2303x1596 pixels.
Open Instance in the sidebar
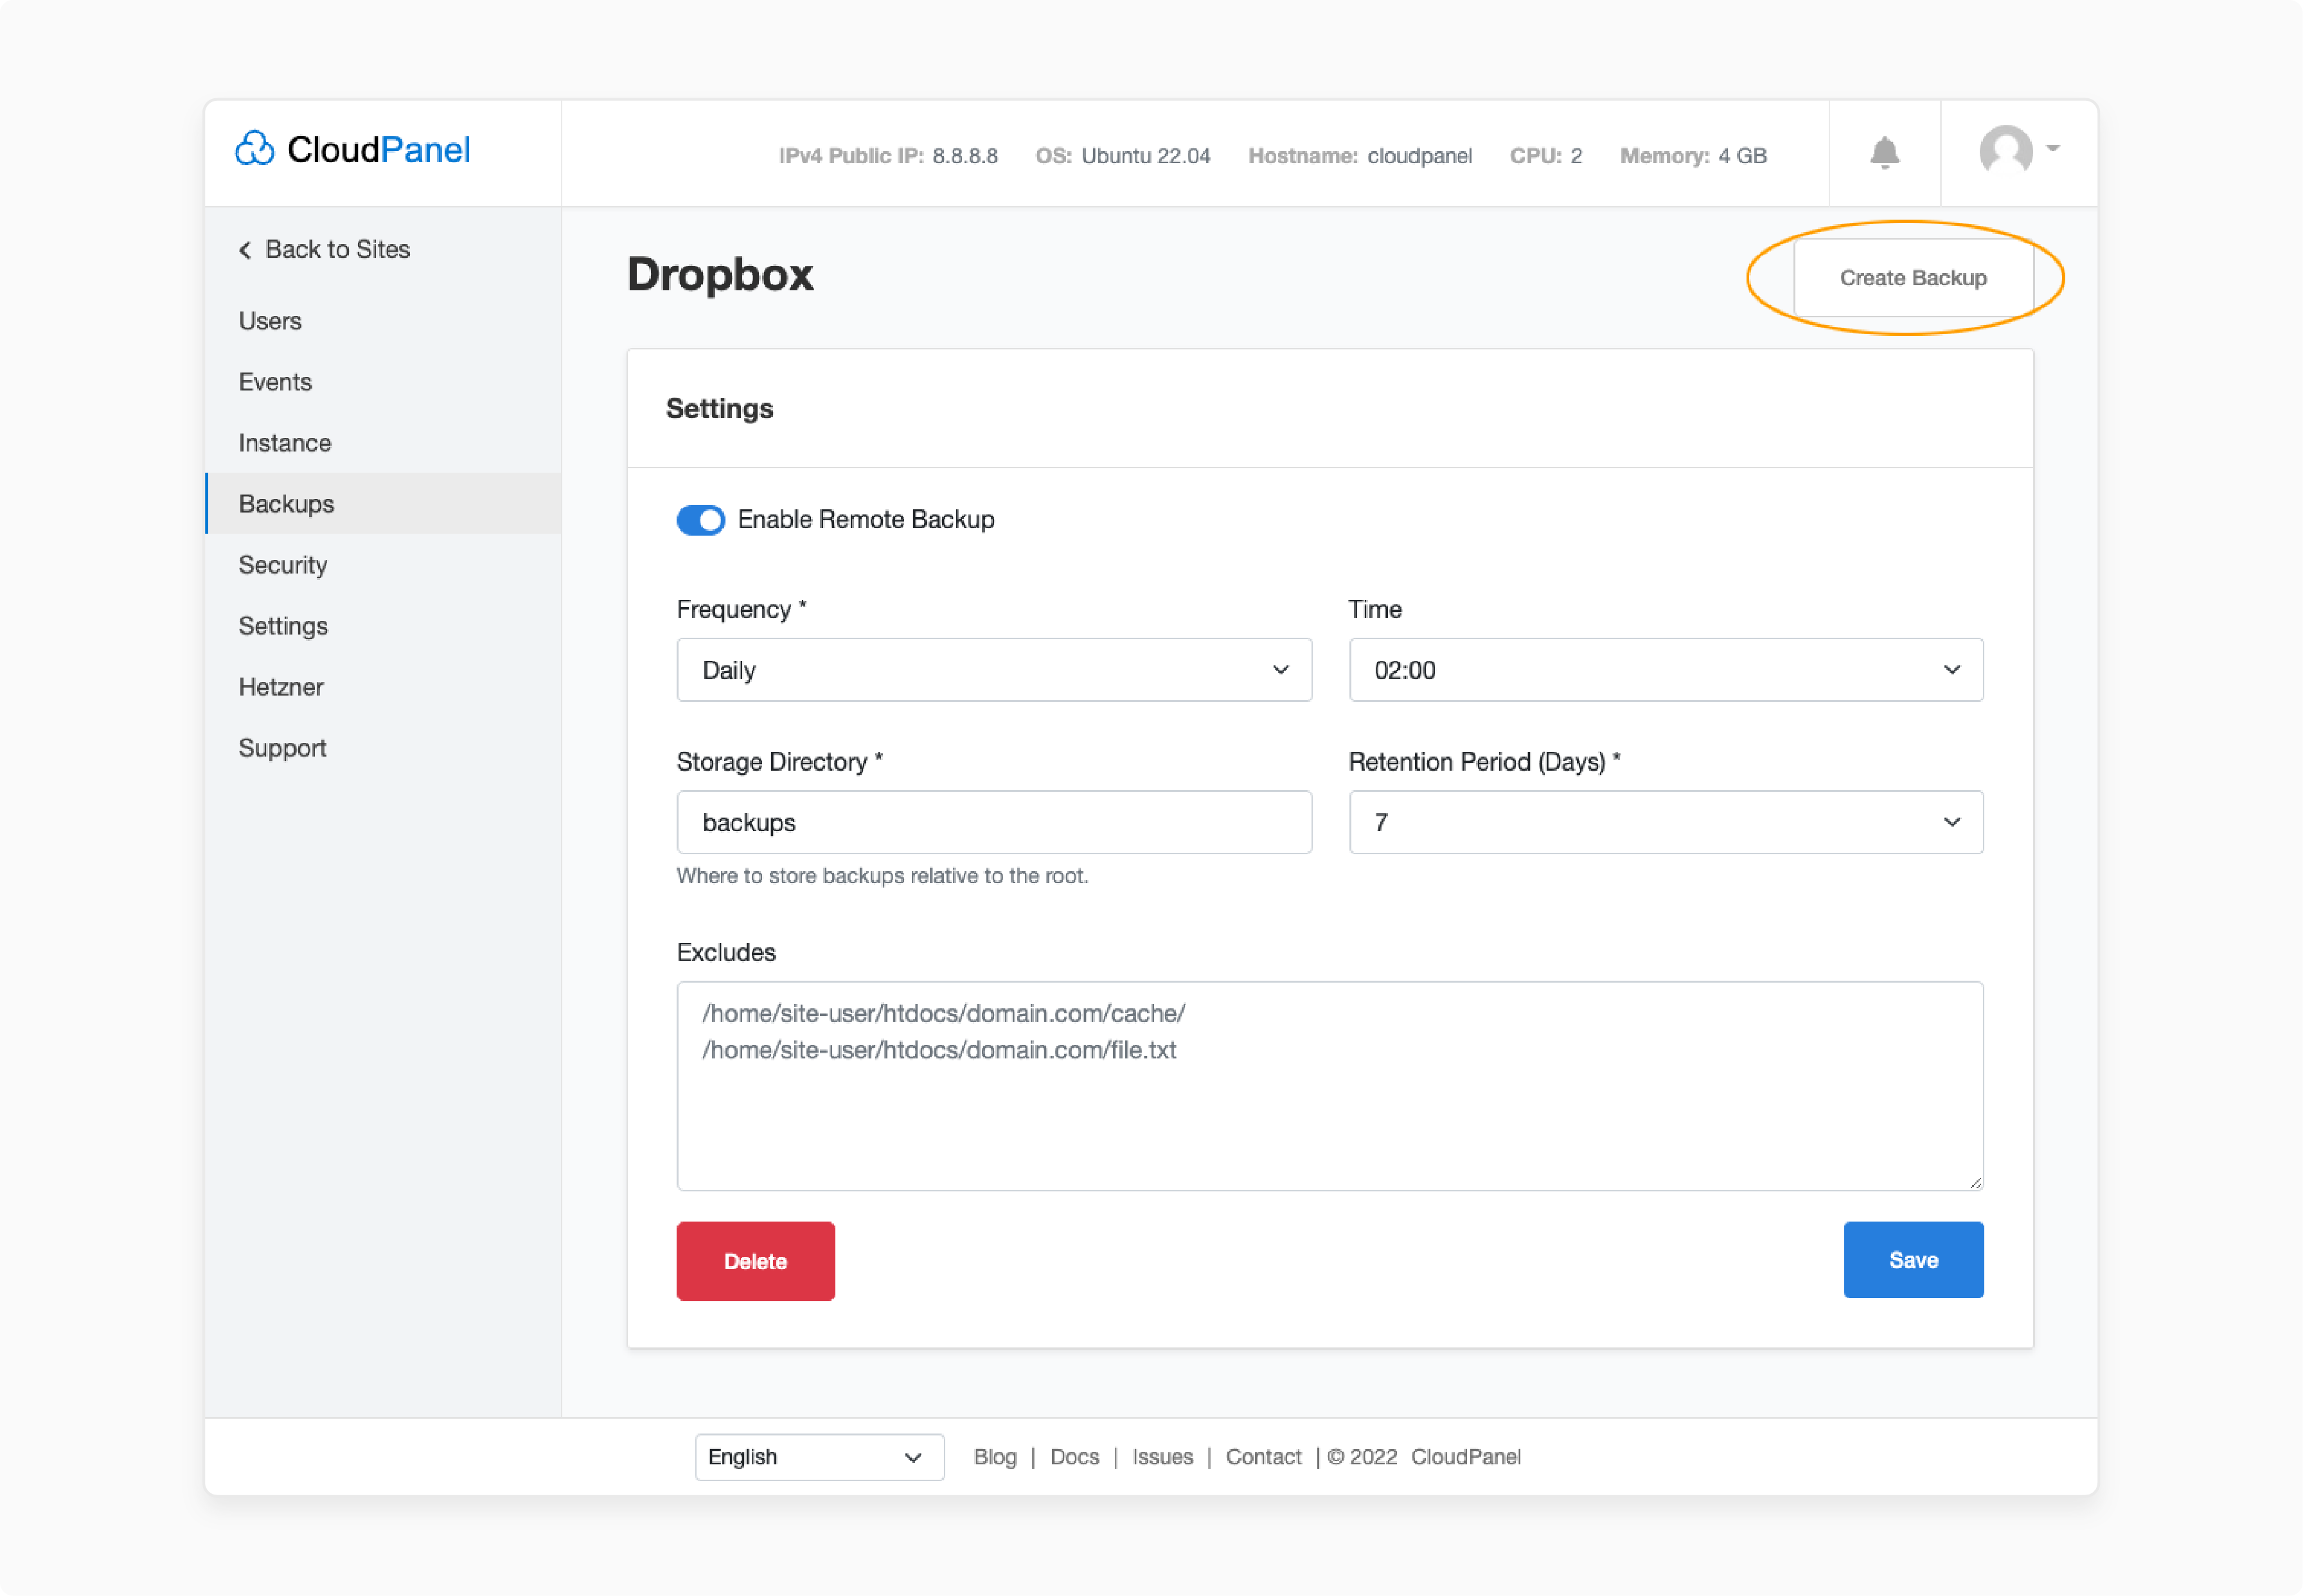[285, 443]
